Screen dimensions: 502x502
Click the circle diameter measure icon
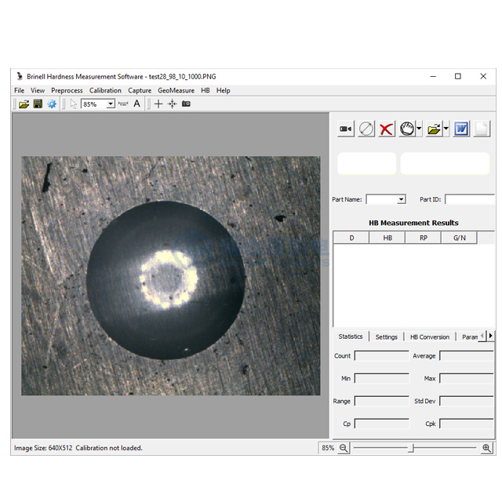[x=366, y=129]
